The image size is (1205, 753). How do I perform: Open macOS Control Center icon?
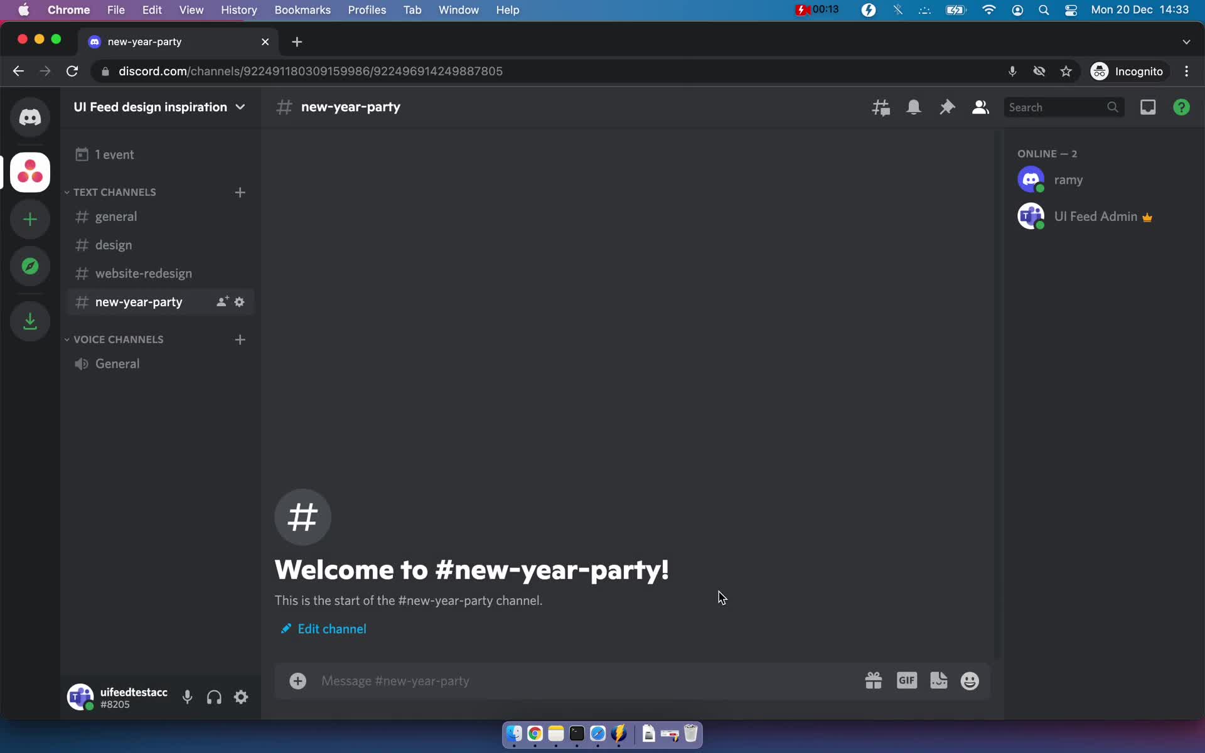[1071, 10]
